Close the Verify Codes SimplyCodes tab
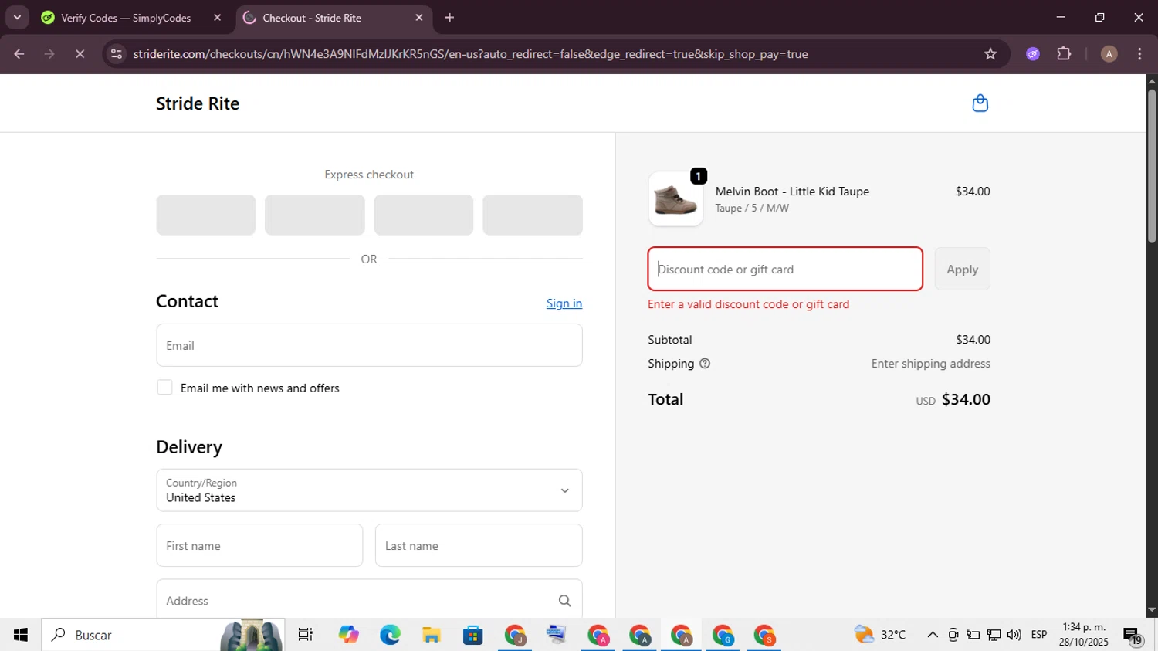The height and width of the screenshot is (651, 1158). (217, 18)
